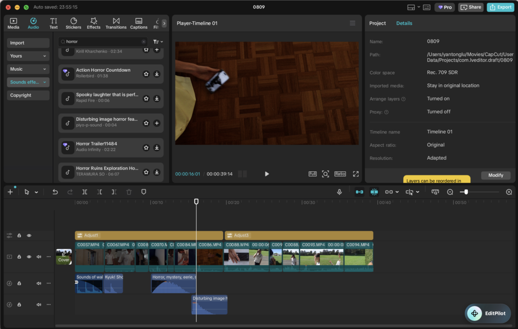Click the Modify button

[x=496, y=175]
